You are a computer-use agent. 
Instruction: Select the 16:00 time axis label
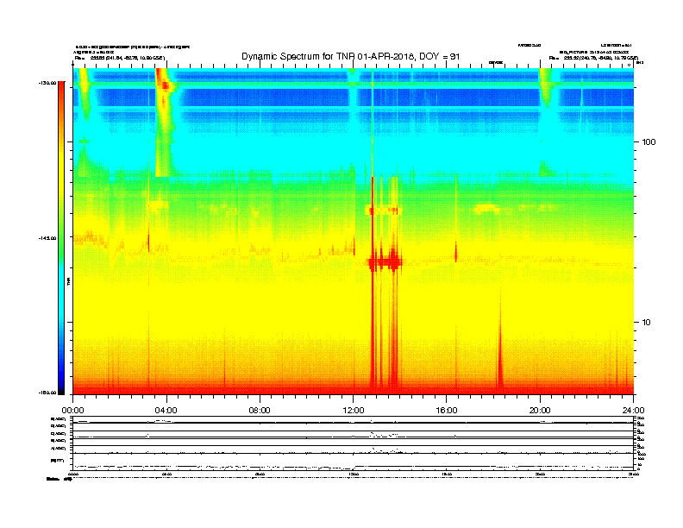(x=447, y=411)
